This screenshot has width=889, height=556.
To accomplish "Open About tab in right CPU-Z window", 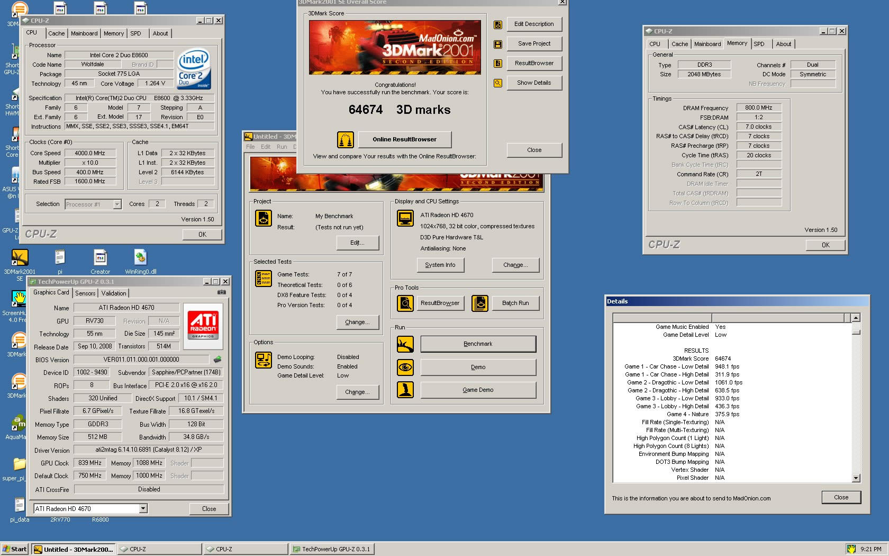I will coord(784,44).
